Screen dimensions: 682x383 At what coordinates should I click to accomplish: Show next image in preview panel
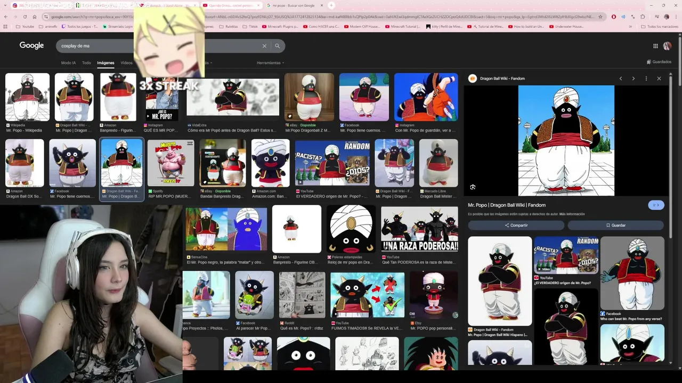click(633, 78)
